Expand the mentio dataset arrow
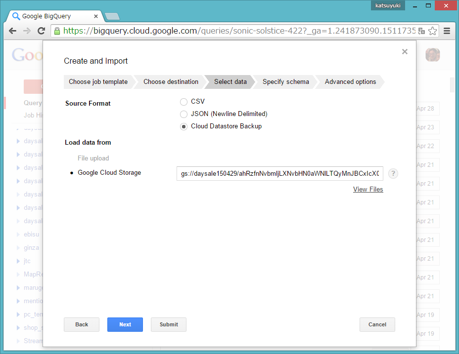Screen dimensions: 459x354 [18, 301]
